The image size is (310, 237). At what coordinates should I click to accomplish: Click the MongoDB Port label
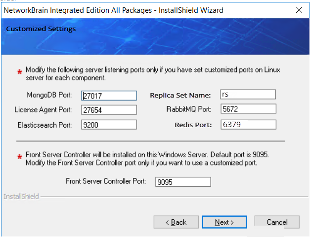coord(49,95)
